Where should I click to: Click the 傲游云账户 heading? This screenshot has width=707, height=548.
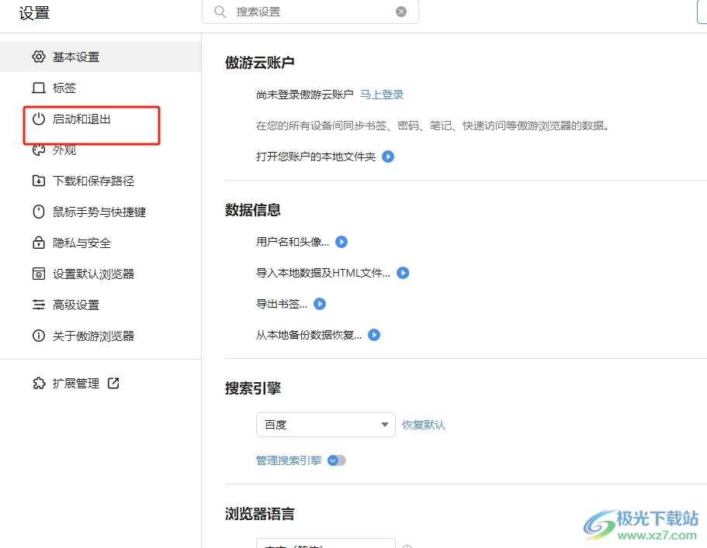click(x=260, y=63)
